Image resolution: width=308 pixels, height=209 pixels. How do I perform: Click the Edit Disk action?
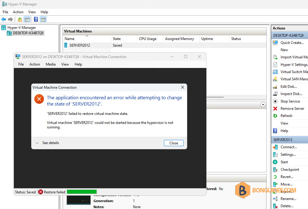click(288, 87)
